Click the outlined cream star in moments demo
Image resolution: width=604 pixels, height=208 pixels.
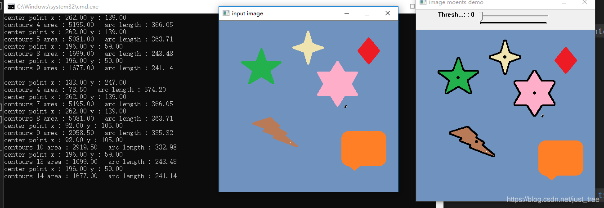click(505, 57)
